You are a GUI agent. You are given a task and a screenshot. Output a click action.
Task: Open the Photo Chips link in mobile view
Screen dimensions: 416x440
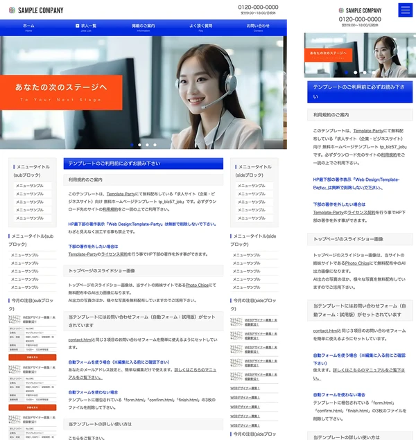coord(357,263)
